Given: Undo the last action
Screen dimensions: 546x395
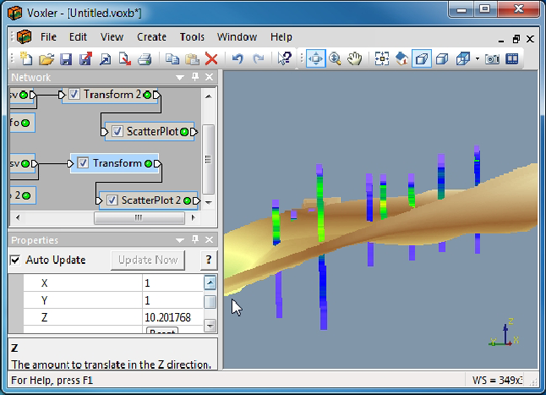Looking at the screenshot, I should [x=238, y=59].
